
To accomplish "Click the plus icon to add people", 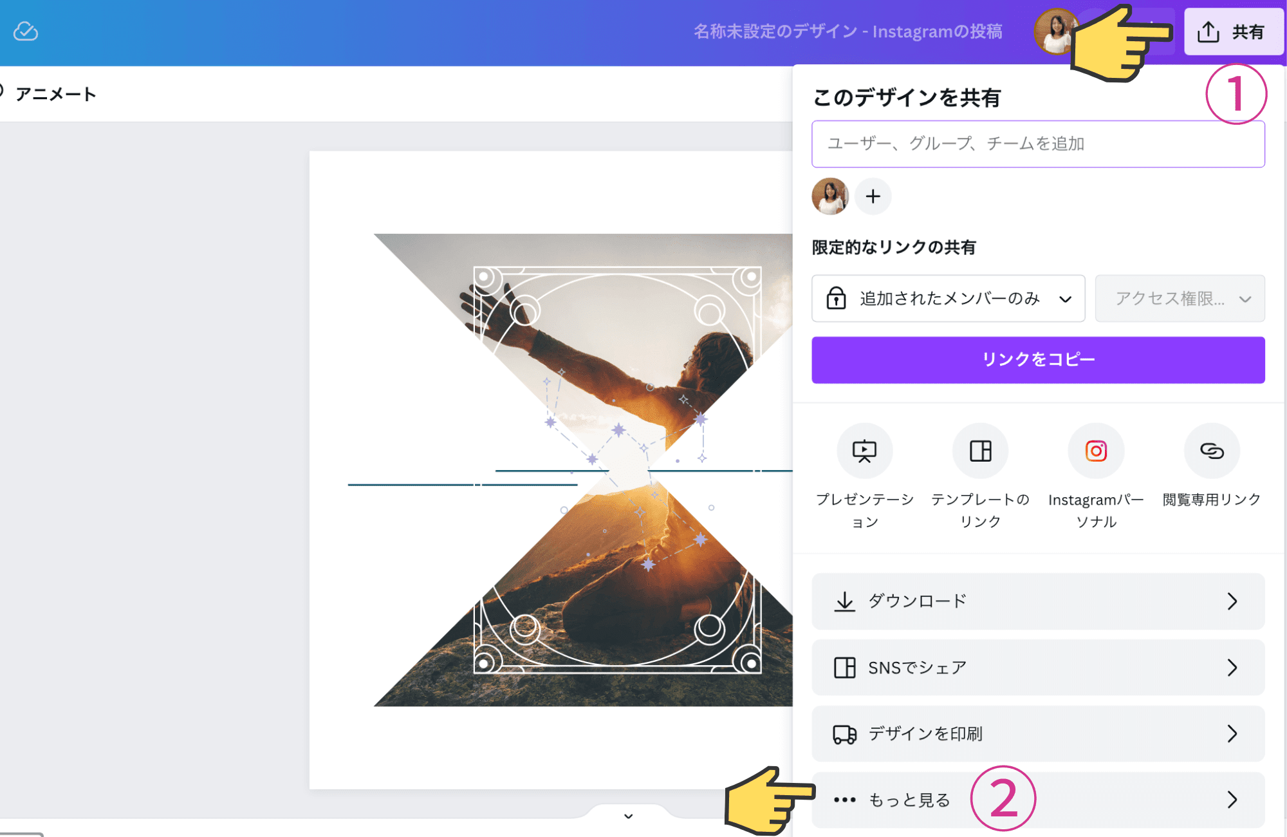I will (873, 196).
